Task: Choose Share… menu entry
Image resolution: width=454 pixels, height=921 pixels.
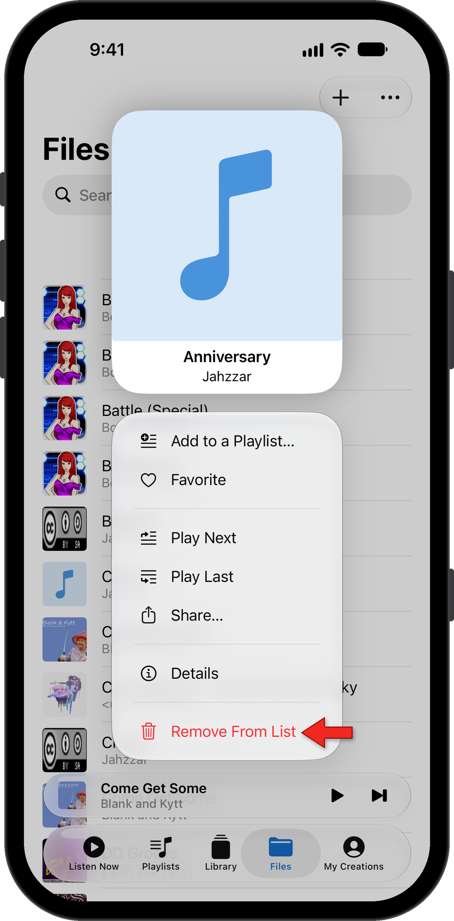Action: point(227,615)
